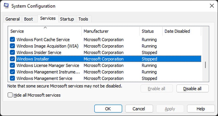Select the Windows Installer row name
Screen dimensions: 218x116
[33, 59]
